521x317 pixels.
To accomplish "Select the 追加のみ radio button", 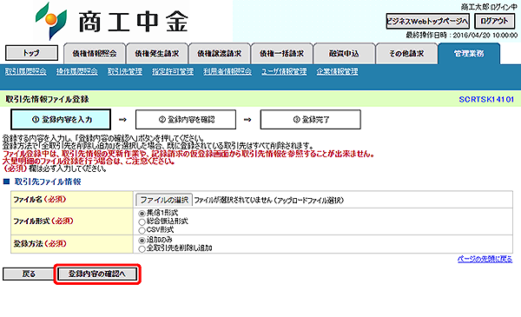I will [x=142, y=241].
